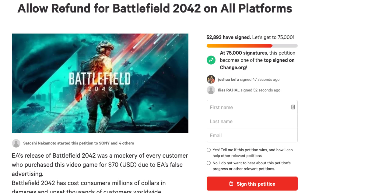
Task: Click the Battlefield 2042 cover image
Action: (100, 83)
